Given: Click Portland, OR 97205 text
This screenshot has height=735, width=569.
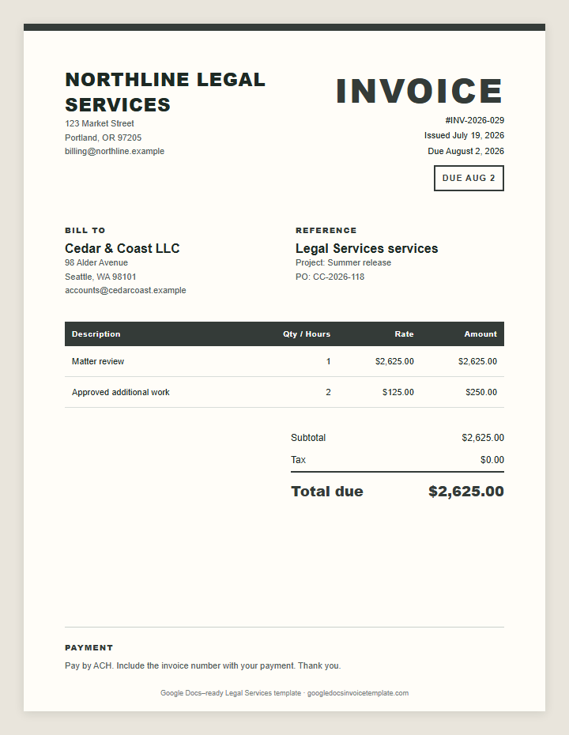Looking at the screenshot, I should click(103, 138).
